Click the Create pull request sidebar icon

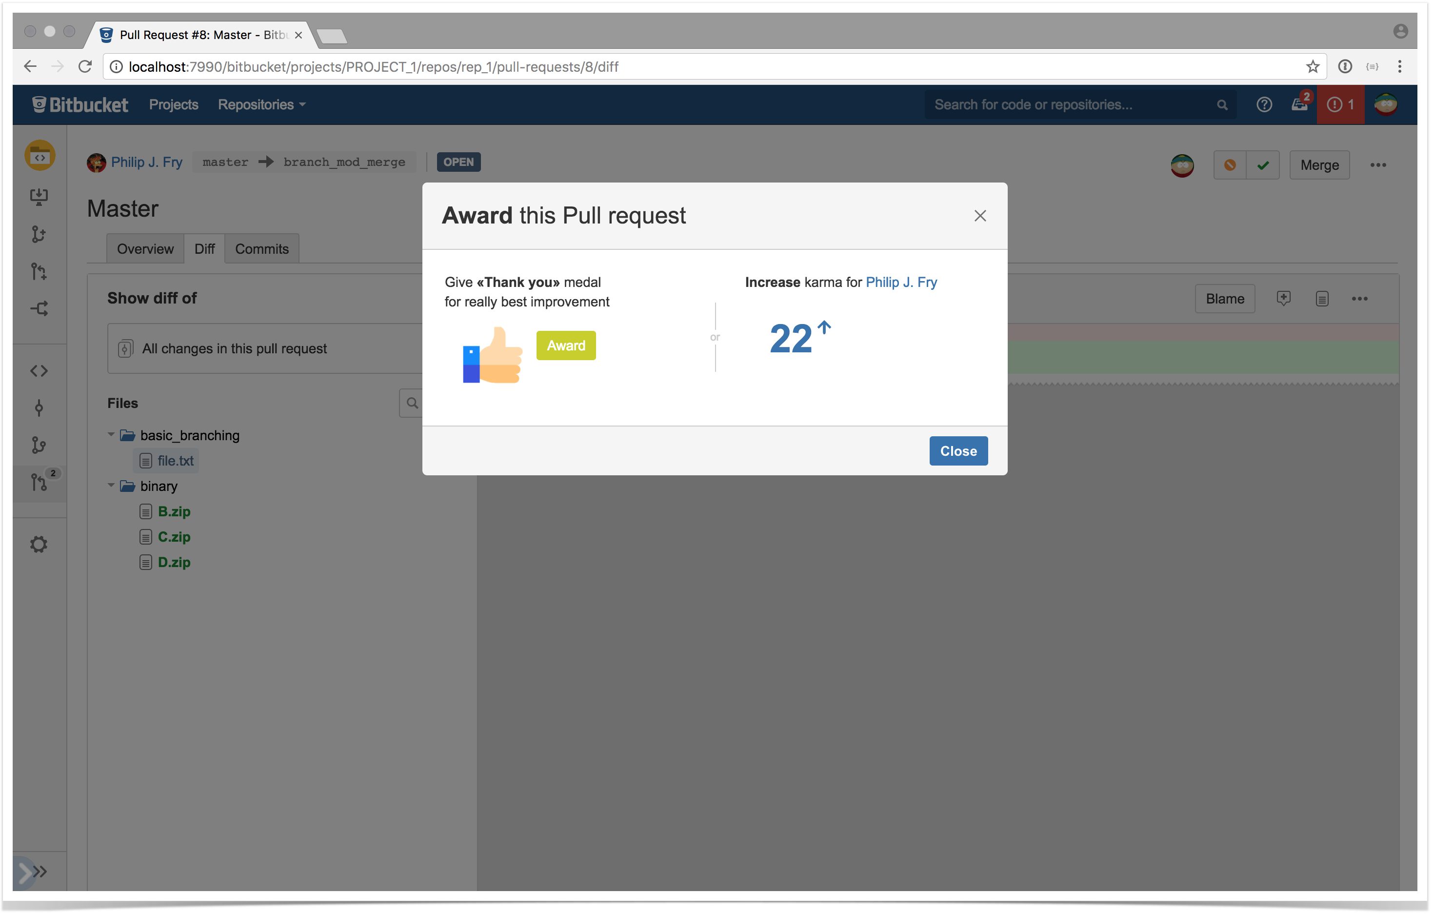[40, 272]
